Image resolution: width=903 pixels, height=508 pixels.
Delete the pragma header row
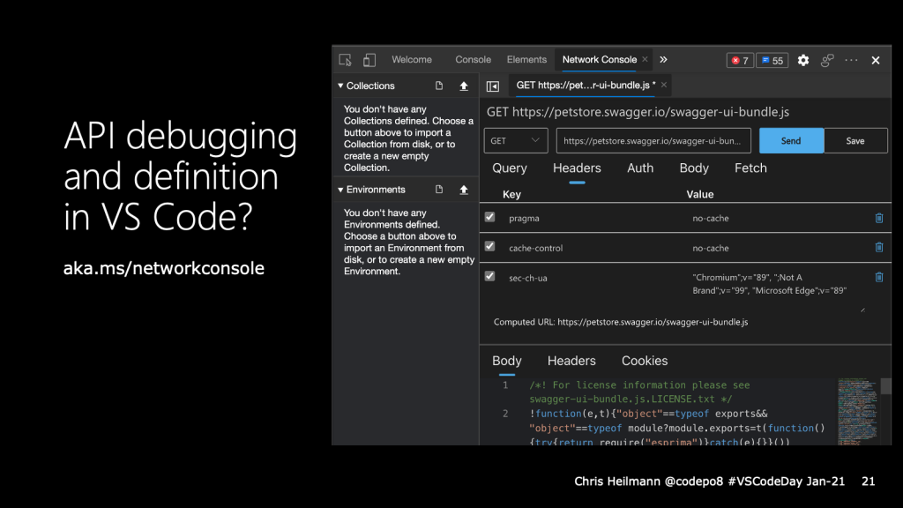point(879,218)
